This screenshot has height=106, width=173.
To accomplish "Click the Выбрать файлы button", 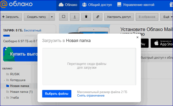I will pos(57,94).
